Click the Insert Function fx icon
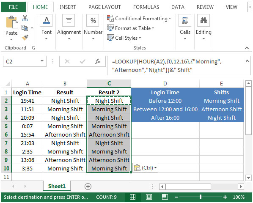 (98, 61)
